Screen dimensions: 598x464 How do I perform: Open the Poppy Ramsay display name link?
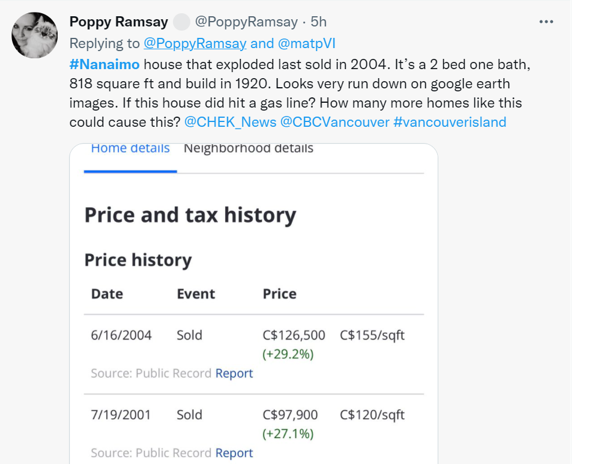tap(119, 22)
